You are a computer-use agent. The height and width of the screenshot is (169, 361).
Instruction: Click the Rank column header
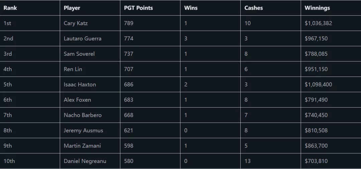pyautogui.click(x=10, y=8)
